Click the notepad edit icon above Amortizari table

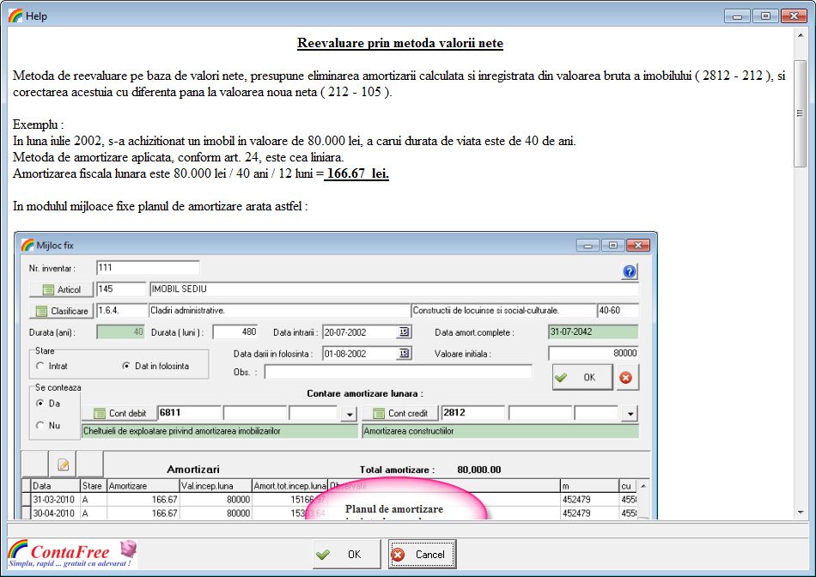pos(63,465)
